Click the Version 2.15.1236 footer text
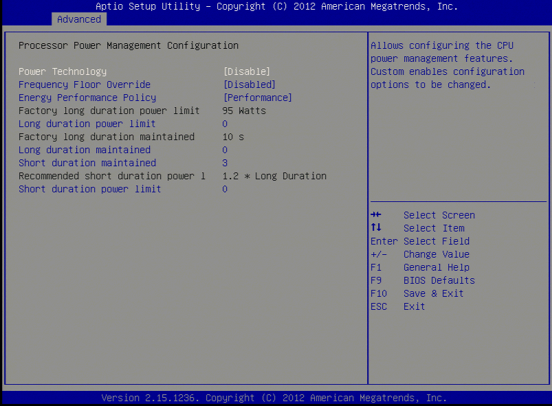552x406 pixels. [274, 398]
